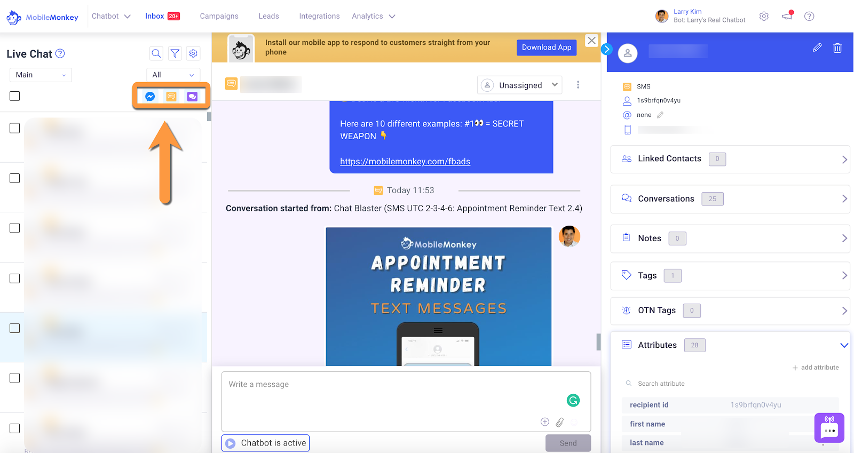Select the seventh conversation checkbox
854x453 pixels.
click(x=15, y=428)
